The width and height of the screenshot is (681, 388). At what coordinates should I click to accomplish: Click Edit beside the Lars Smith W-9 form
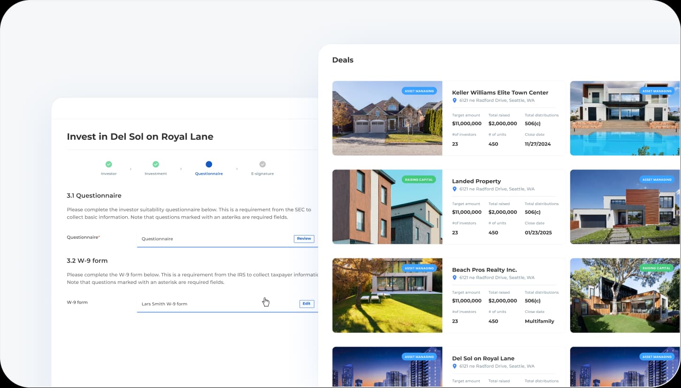pos(306,304)
